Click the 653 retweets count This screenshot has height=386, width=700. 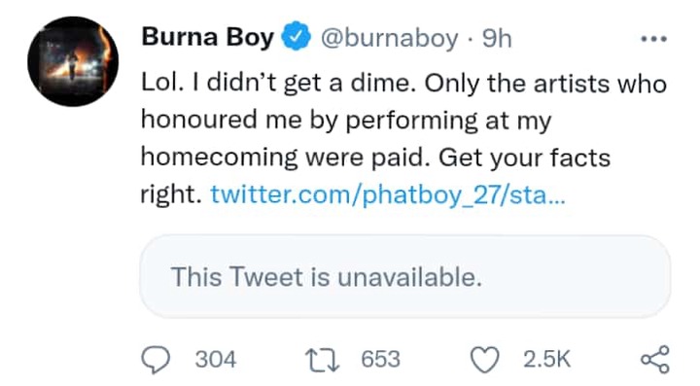(x=380, y=359)
